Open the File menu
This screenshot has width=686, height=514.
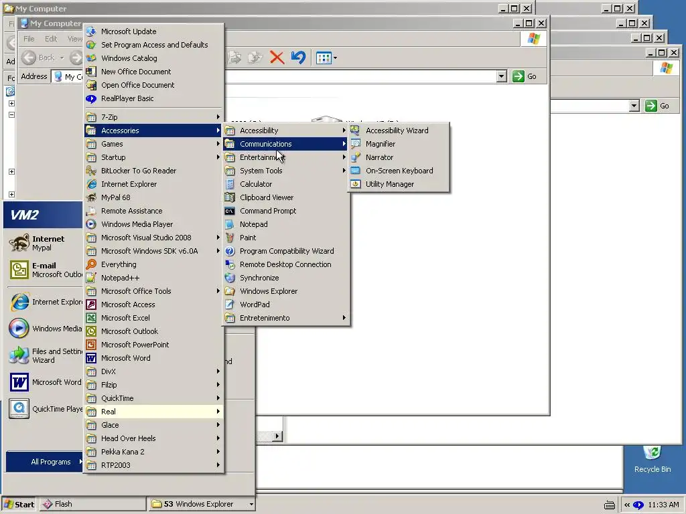point(29,39)
